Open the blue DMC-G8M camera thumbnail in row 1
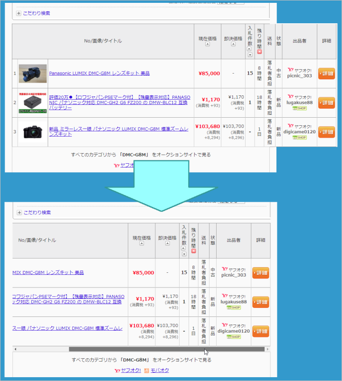The height and width of the screenshot is (381, 342). (x=33, y=74)
